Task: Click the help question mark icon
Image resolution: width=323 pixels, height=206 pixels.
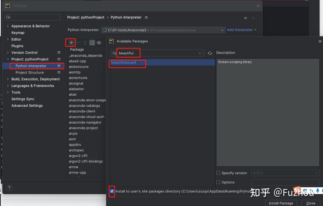Action: pos(9,188)
